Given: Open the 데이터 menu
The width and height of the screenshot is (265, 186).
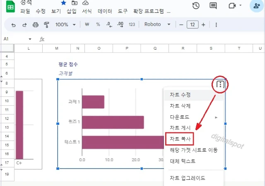Looking at the screenshot, I should [105, 11].
